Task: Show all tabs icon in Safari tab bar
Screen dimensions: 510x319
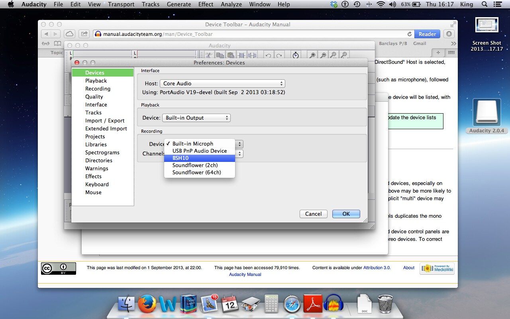Action: (451, 53)
